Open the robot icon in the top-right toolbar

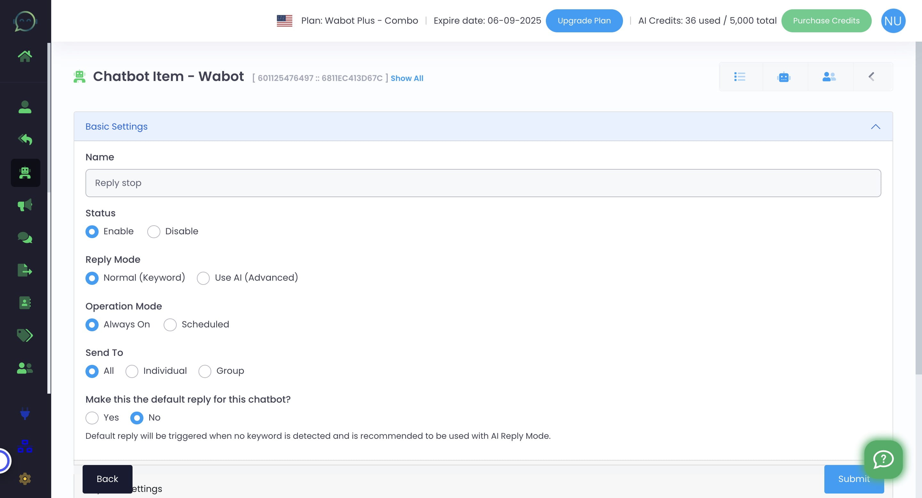tap(784, 76)
